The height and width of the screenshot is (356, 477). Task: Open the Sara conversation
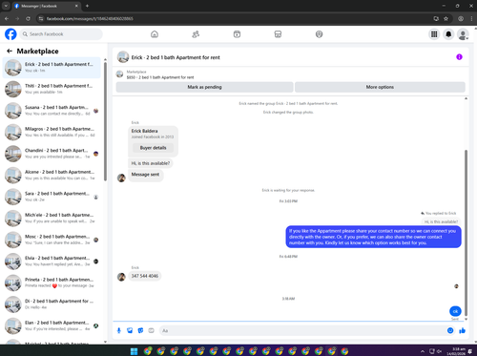pyautogui.click(x=52, y=197)
